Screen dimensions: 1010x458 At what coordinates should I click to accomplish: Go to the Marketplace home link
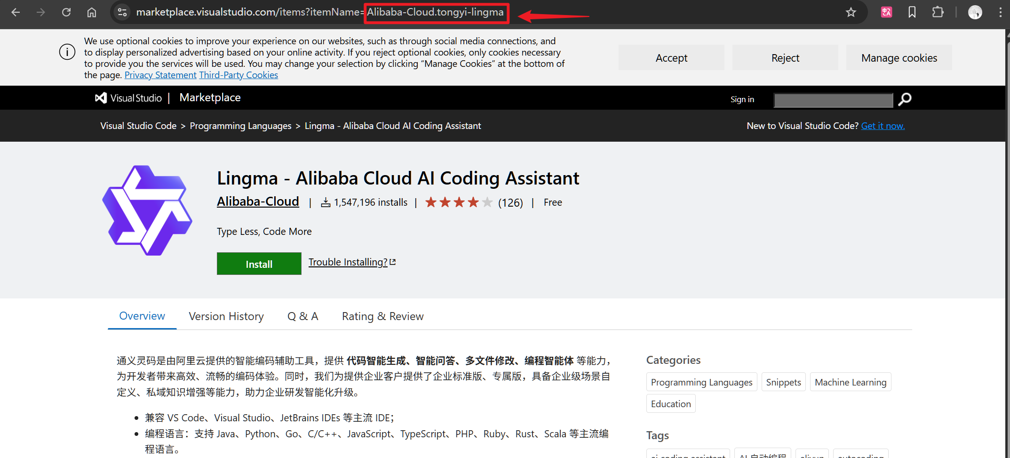point(210,97)
